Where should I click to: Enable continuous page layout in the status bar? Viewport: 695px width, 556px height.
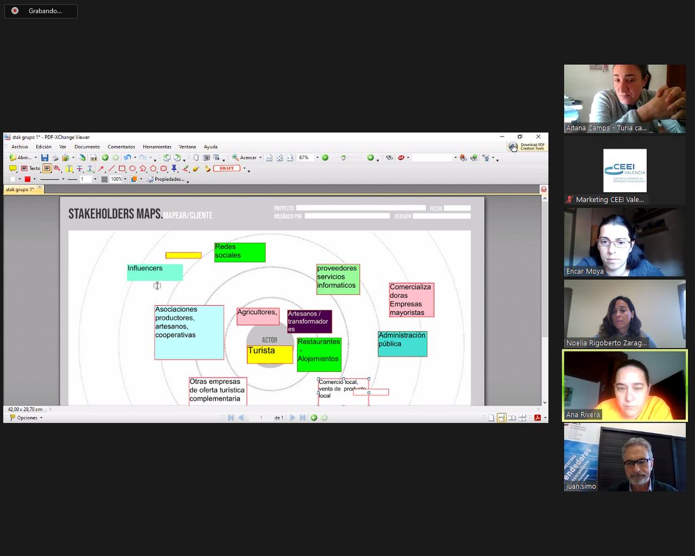pyautogui.click(x=502, y=418)
